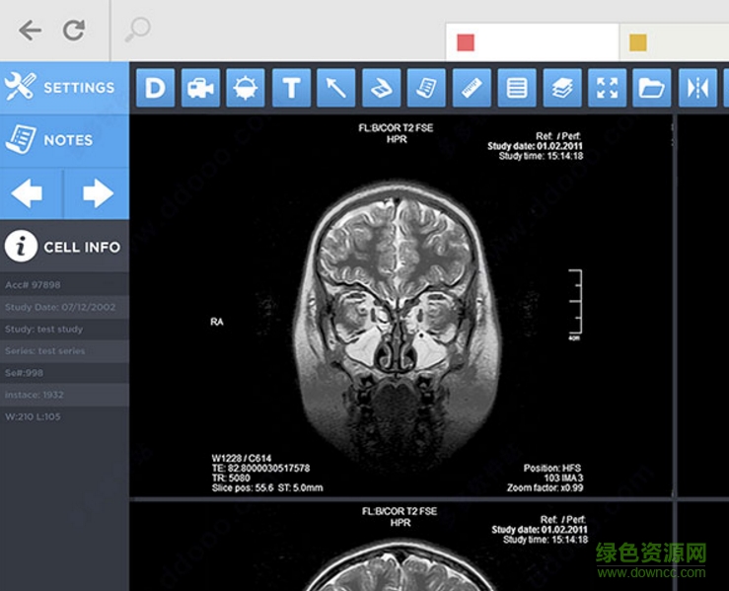Viewport: 729px width, 591px height.
Task: Open the Settings panel
Action: point(64,88)
